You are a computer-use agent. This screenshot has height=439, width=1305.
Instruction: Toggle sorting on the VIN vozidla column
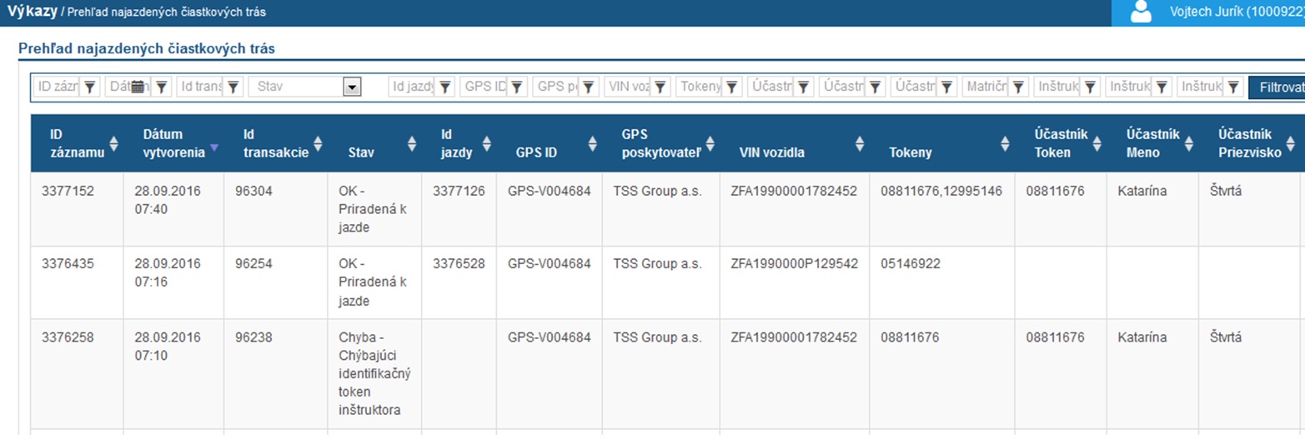tap(859, 143)
